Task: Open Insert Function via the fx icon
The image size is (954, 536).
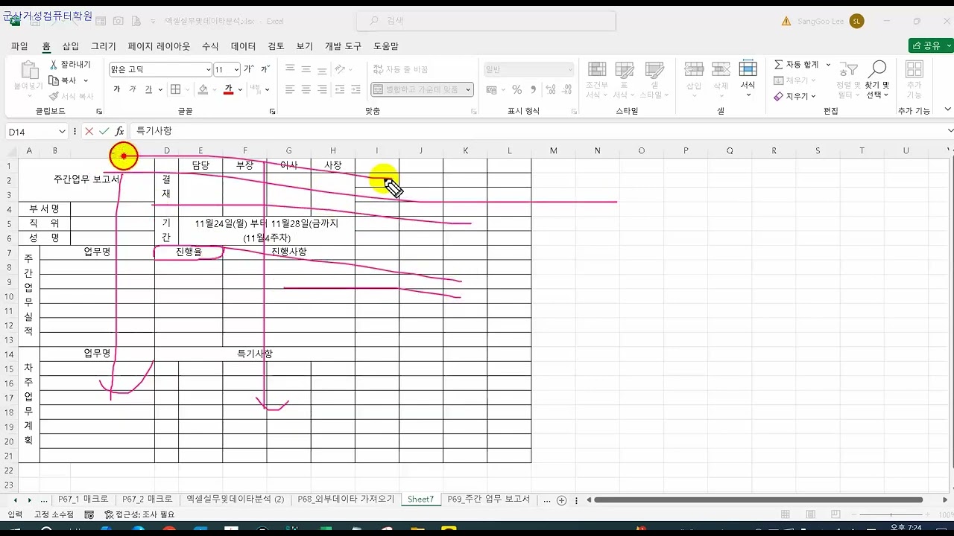Action: pyautogui.click(x=119, y=131)
